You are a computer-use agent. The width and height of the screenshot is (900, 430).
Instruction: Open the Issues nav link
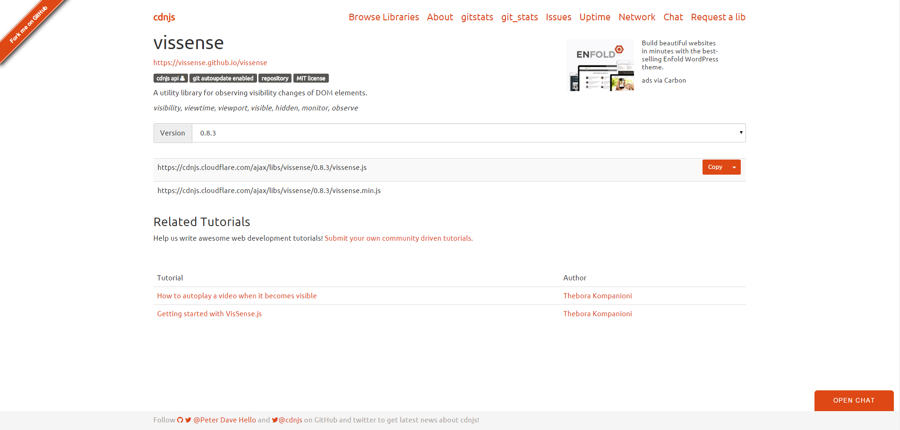(x=558, y=17)
